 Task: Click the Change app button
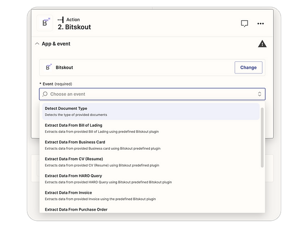click(x=248, y=68)
